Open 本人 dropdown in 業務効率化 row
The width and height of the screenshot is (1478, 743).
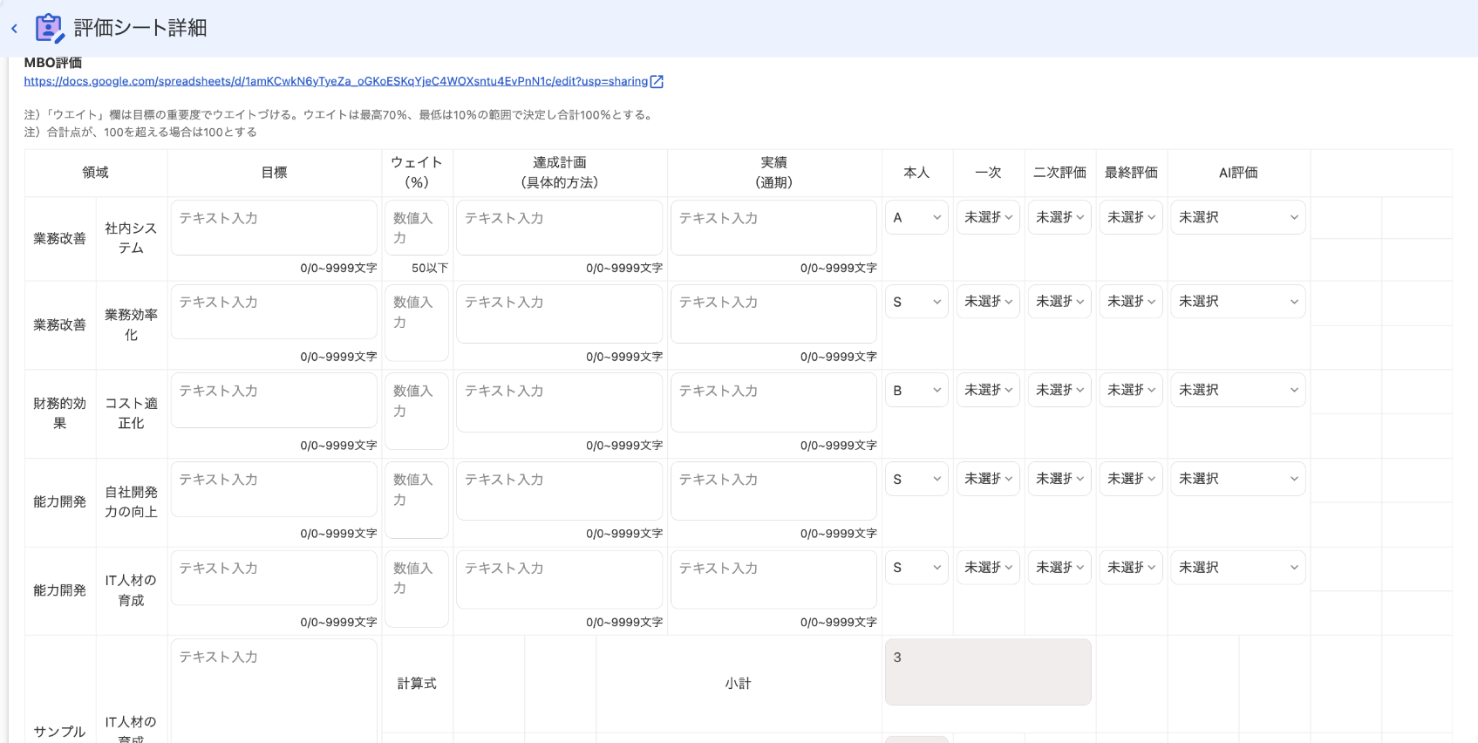point(916,302)
